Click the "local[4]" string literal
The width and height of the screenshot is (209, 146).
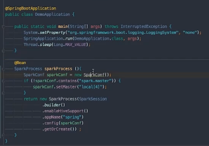[91, 87]
